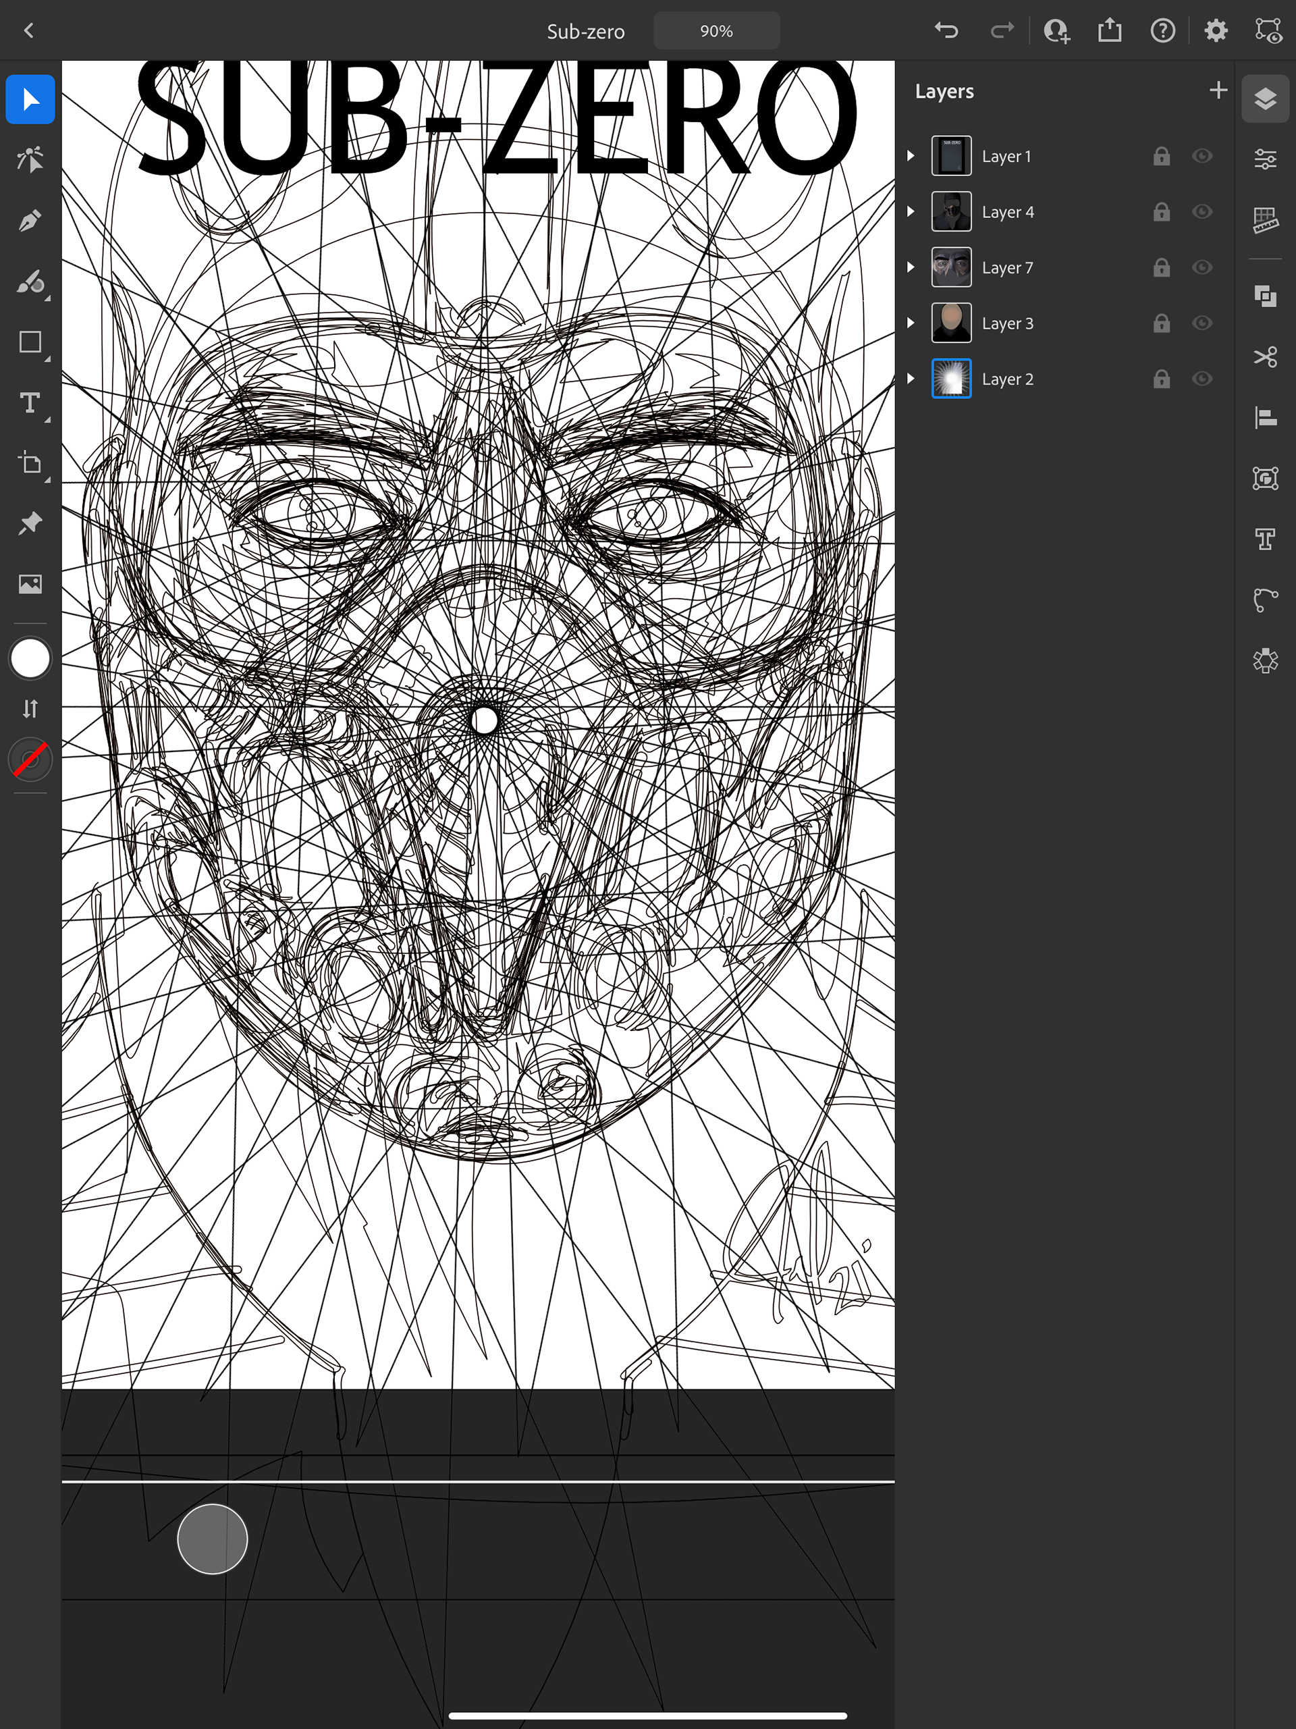The image size is (1296, 1729).
Task: Go back using the back arrow
Action: pos(29,30)
